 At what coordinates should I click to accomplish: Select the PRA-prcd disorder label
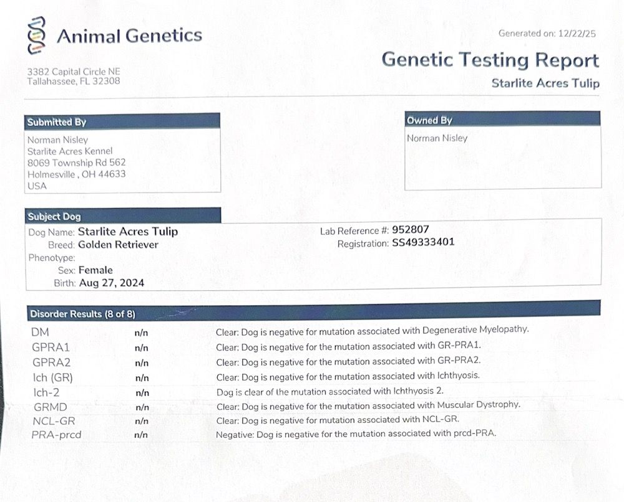click(56, 435)
